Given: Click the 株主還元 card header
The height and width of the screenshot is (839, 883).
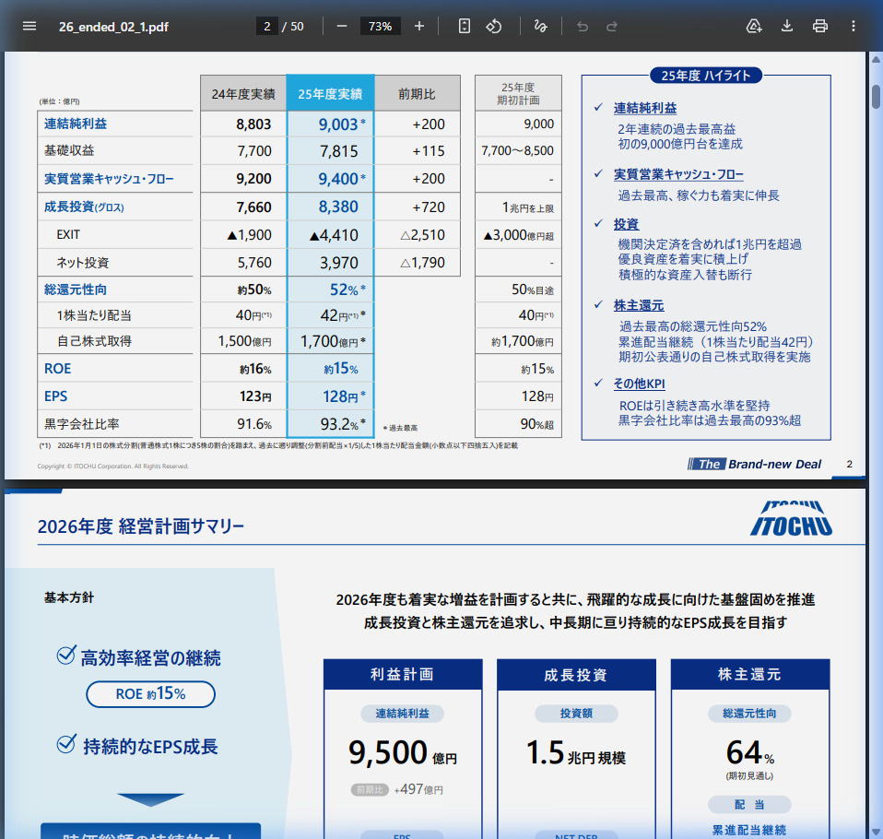Looking at the screenshot, I should pos(749,675).
